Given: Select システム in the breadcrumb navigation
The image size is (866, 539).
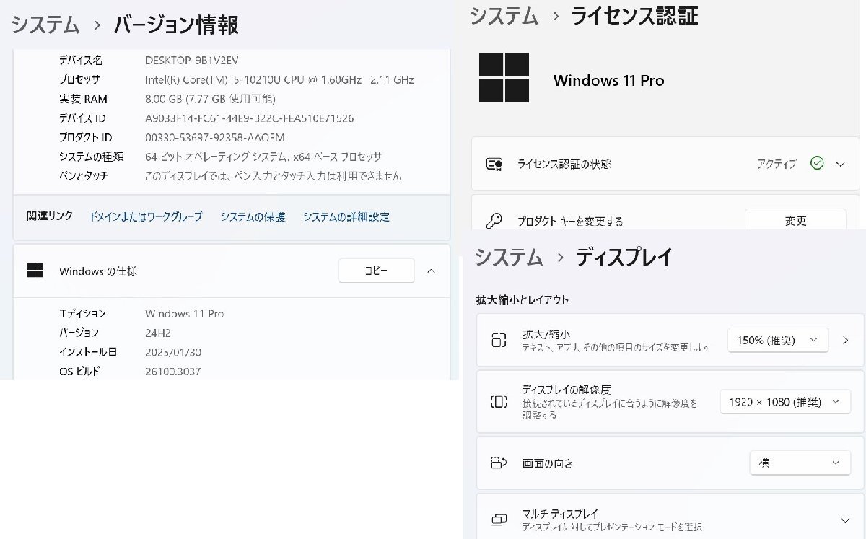Looking at the screenshot, I should tap(45, 25).
